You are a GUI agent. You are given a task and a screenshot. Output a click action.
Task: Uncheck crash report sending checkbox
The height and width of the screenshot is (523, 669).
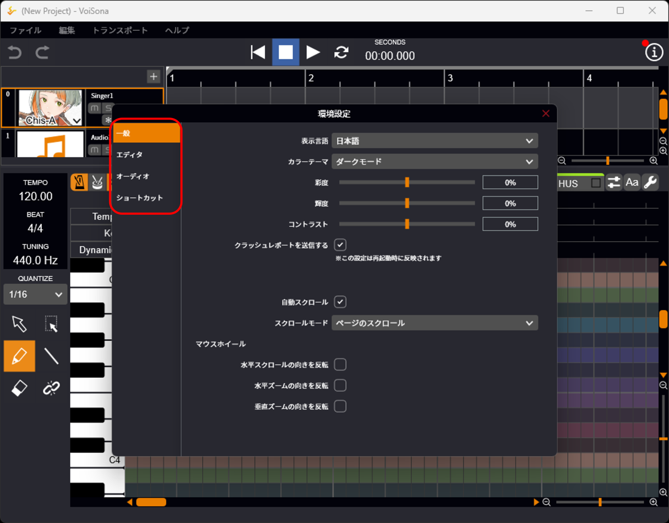(340, 245)
